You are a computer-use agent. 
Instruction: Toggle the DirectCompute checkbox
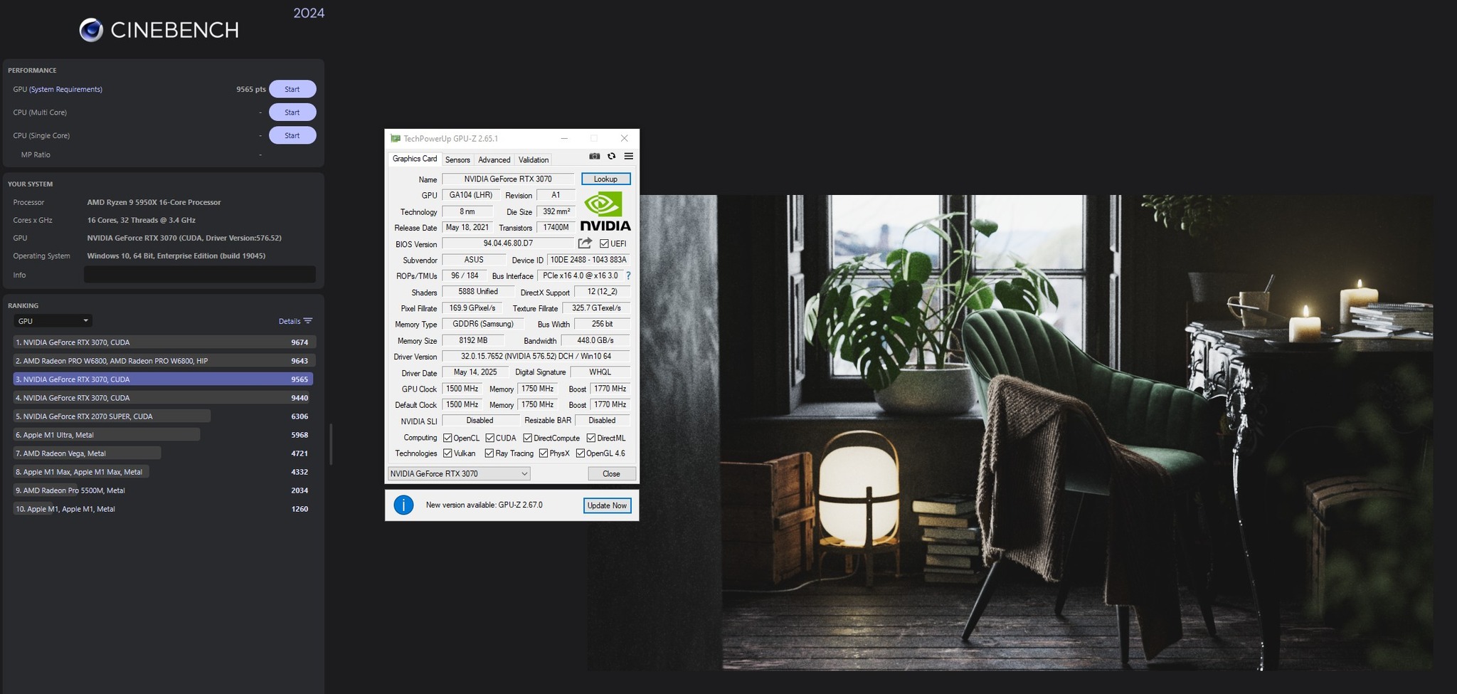(x=527, y=438)
